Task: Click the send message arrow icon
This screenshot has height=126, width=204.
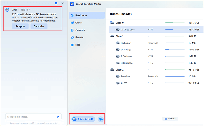Action: pyautogui.click(x=58, y=117)
